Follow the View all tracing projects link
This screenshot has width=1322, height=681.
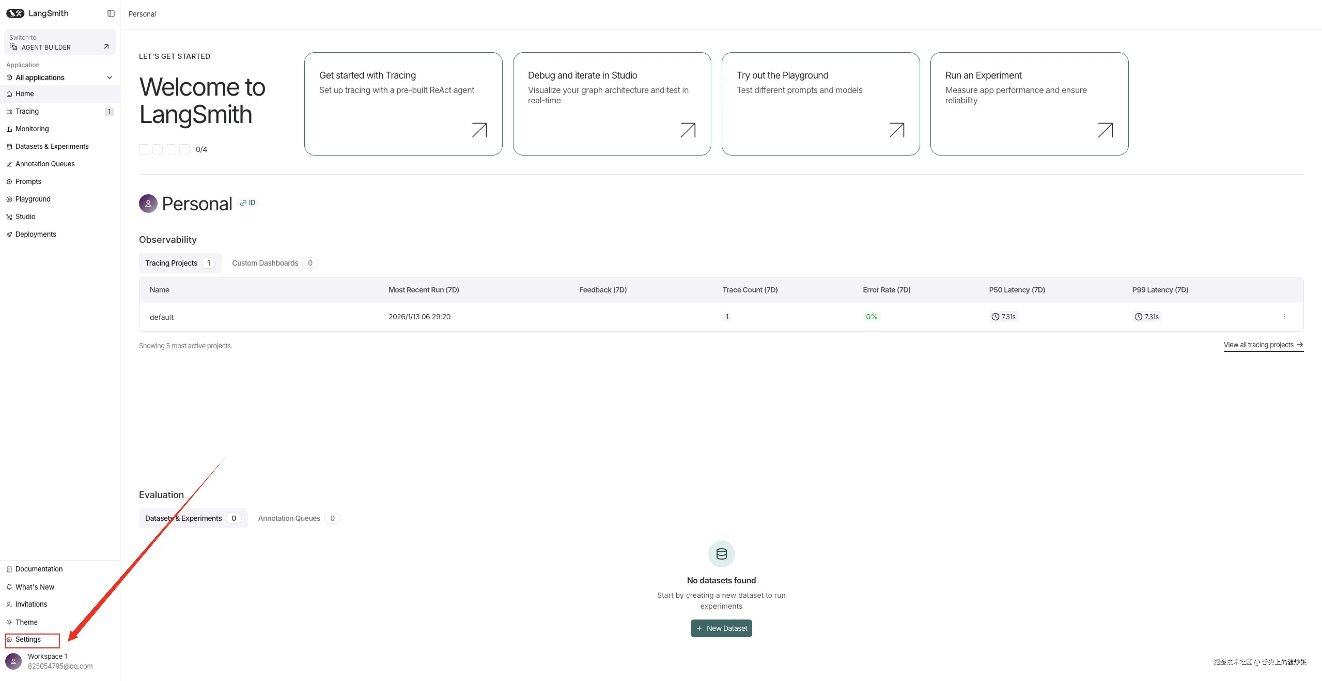pos(1264,345)
